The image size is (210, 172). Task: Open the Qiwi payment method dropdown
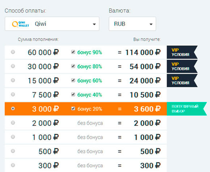(52, 24)
